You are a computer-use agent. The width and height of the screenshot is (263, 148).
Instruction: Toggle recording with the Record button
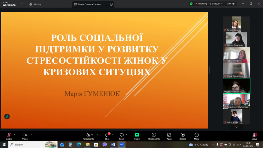pyautogui.click(x=183, y=135)
